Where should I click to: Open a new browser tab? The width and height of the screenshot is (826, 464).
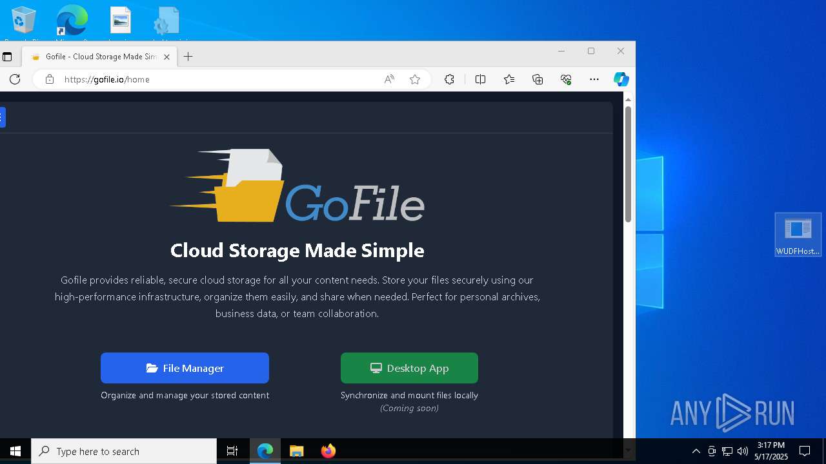188,57
